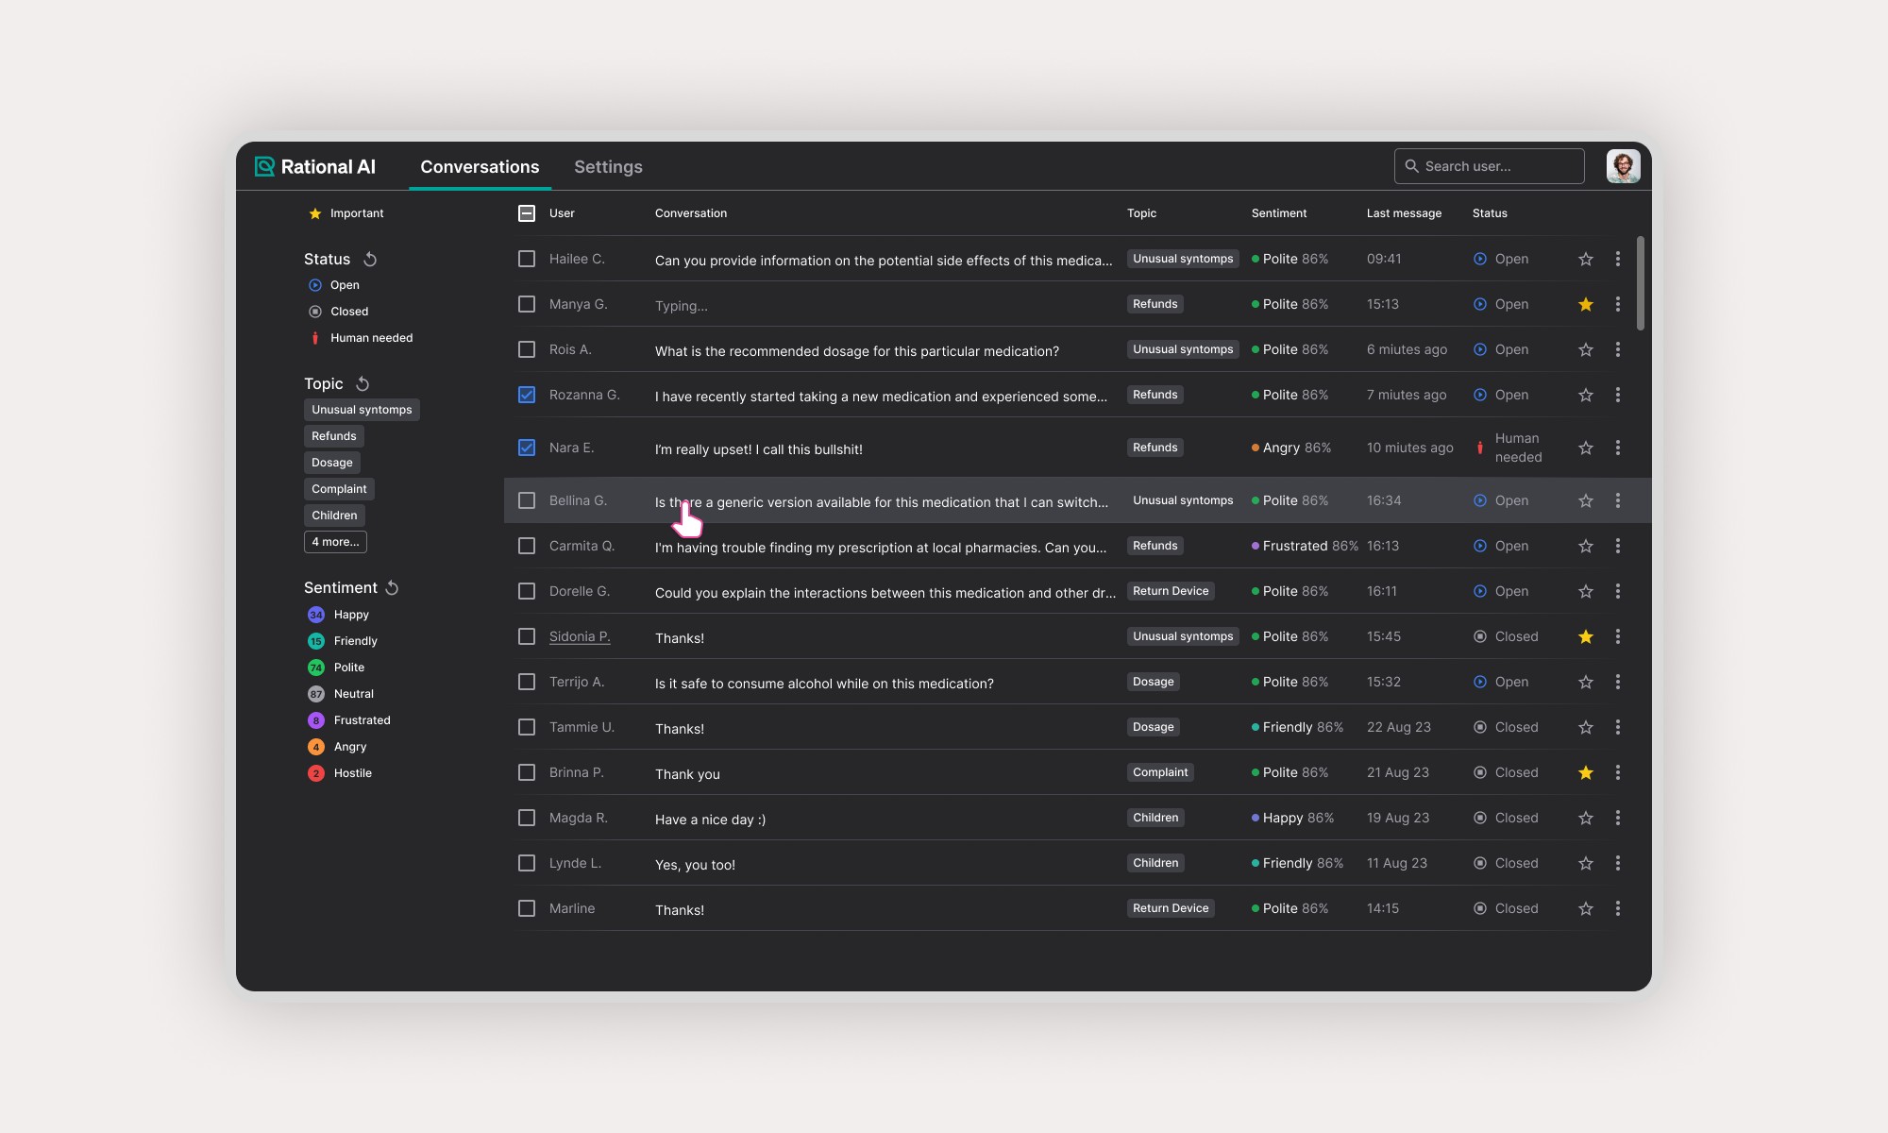Screen dimensions: 1888x1133
Task: Open more options for Dorelle G. row
Action: [x=1618, y=591]
